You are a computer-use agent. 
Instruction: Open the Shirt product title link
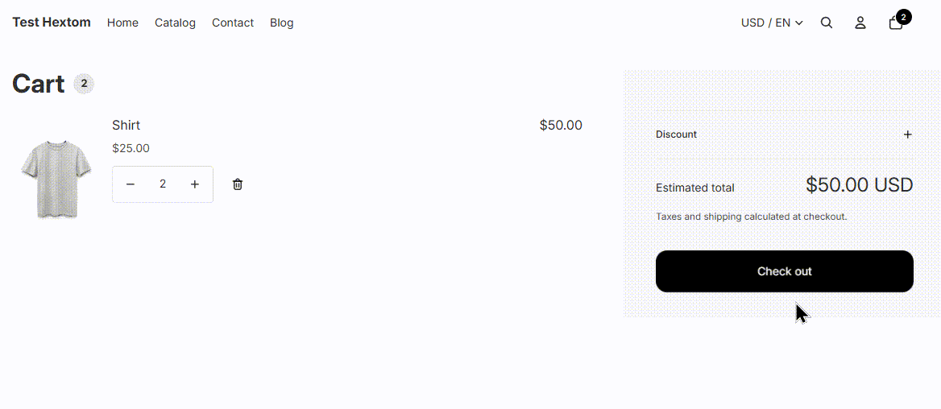pos(126,125)
